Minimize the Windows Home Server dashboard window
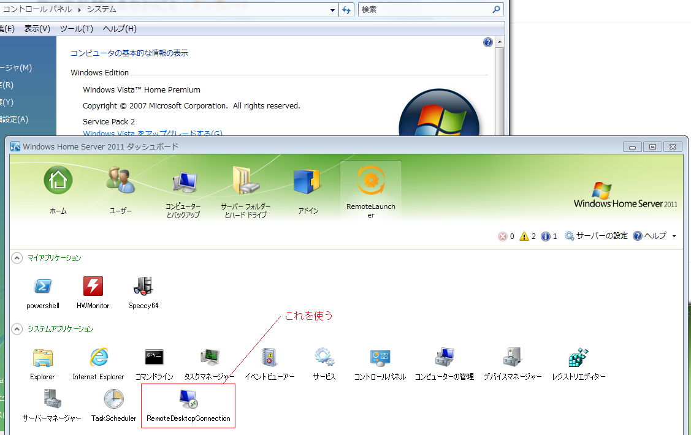This screenshot has width=691, height=435. pyautogui.click(x=632, y=146)
